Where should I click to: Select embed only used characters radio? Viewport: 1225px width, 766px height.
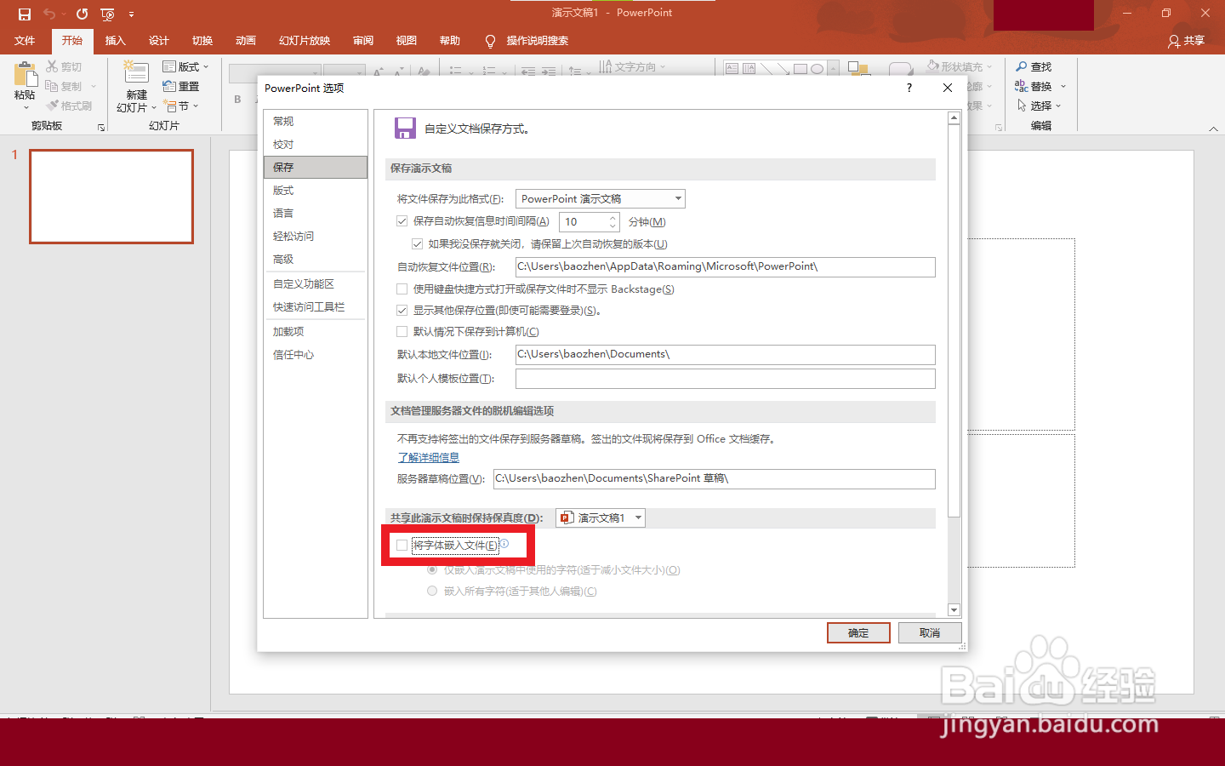point(432,570)
